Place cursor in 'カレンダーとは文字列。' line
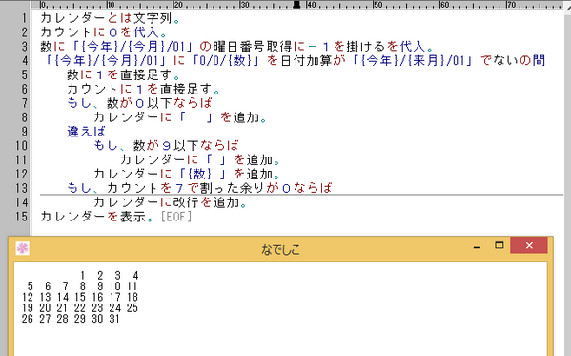 coord(110,18)
